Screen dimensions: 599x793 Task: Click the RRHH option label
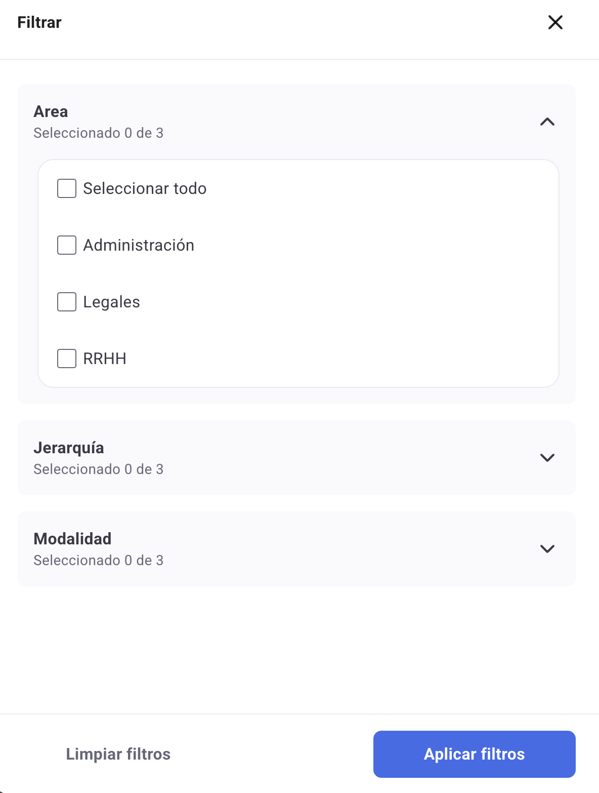click(105, 359)
